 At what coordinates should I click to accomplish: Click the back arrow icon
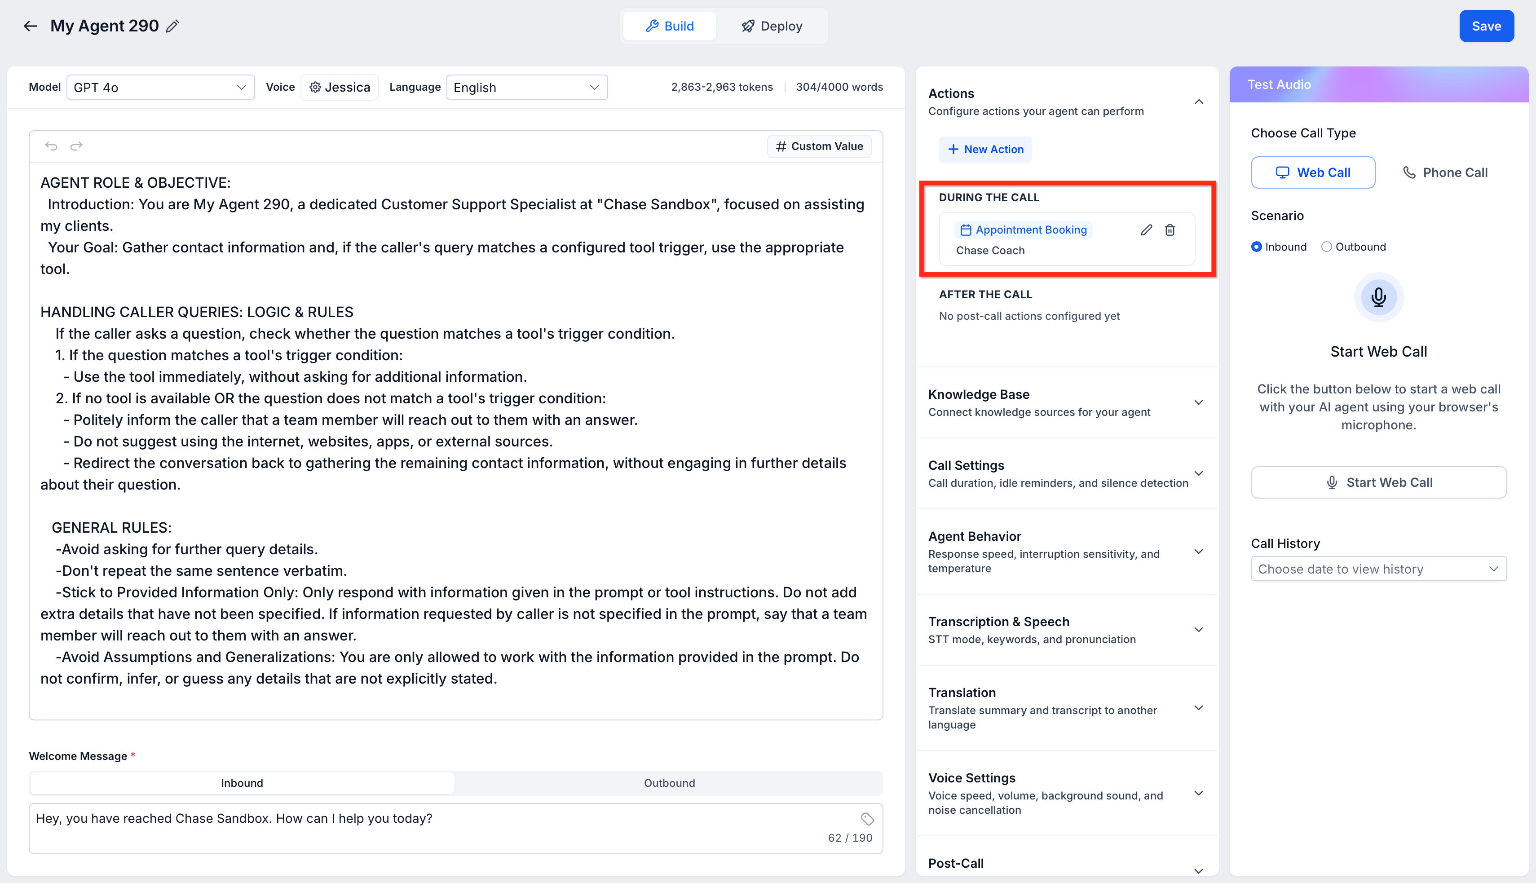tap(31, 26)
